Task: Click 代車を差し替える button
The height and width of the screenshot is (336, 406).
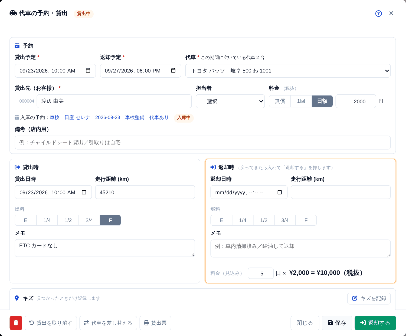Action: 108,323
